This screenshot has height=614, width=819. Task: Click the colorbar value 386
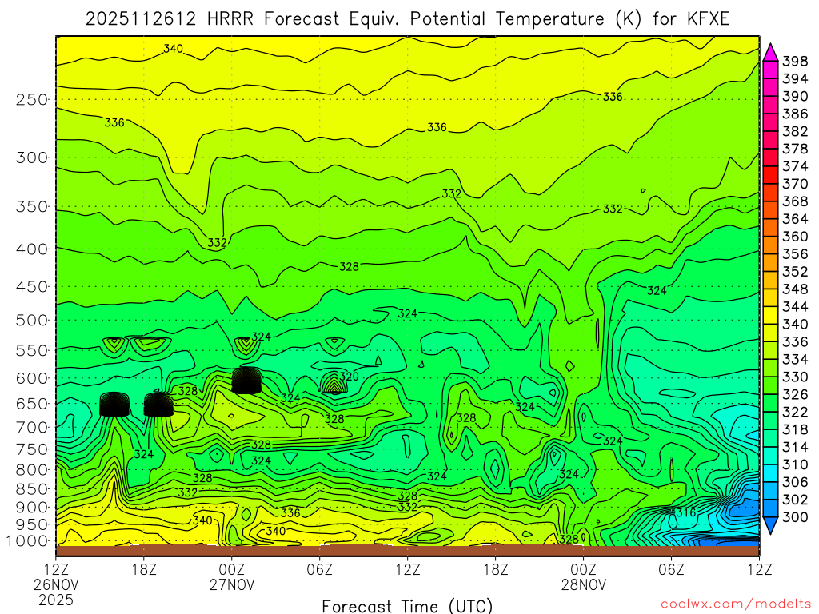[795, 114]
